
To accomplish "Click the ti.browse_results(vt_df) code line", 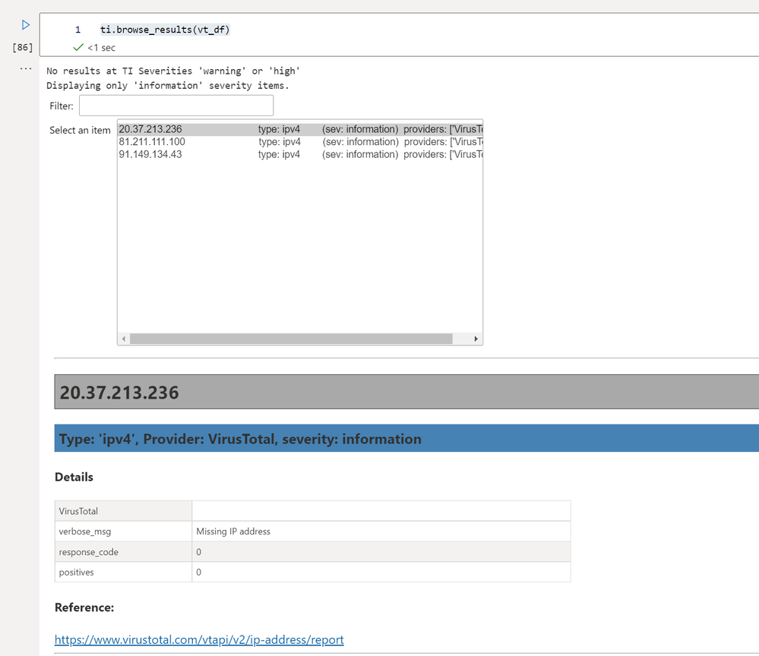I will click(165, 30).
